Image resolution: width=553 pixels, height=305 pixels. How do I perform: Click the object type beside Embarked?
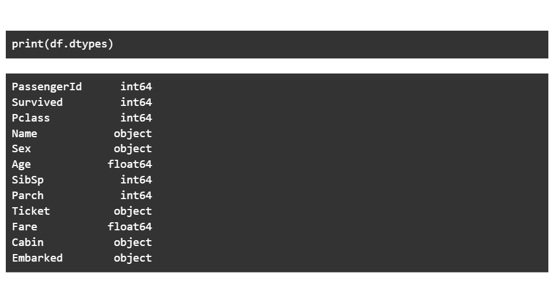coord(133,258)
